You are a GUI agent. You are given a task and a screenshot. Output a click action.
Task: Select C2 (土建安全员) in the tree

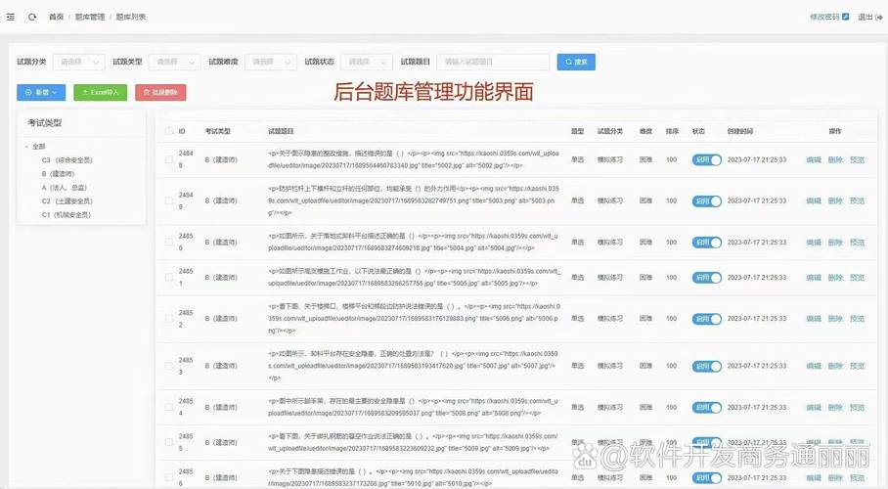[x=67, y=201]
